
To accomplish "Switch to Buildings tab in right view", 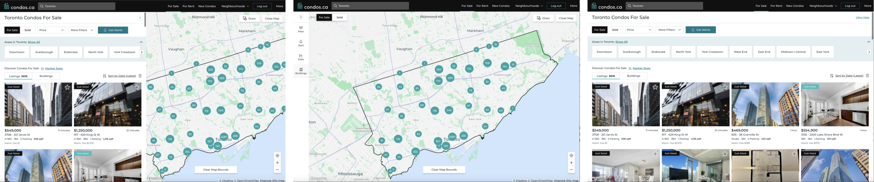I will pos(633,76).
